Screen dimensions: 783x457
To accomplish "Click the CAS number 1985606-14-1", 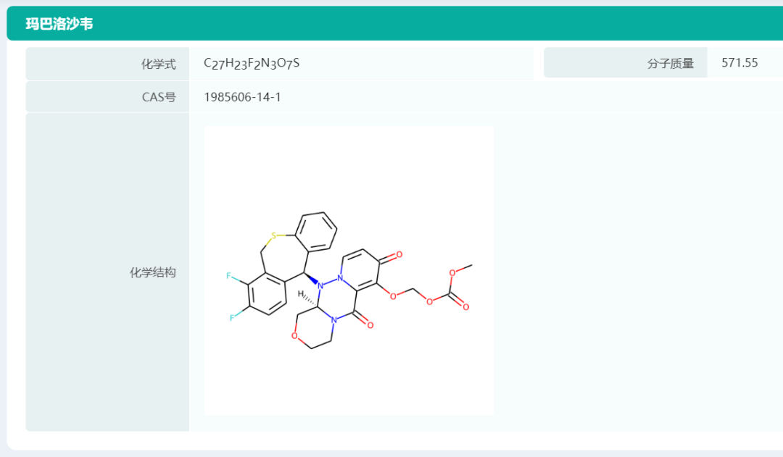I will (x=242, y=97).
